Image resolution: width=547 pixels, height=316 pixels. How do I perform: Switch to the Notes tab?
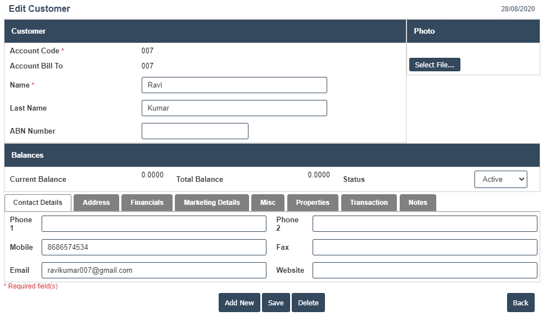[x=418, y=203]
